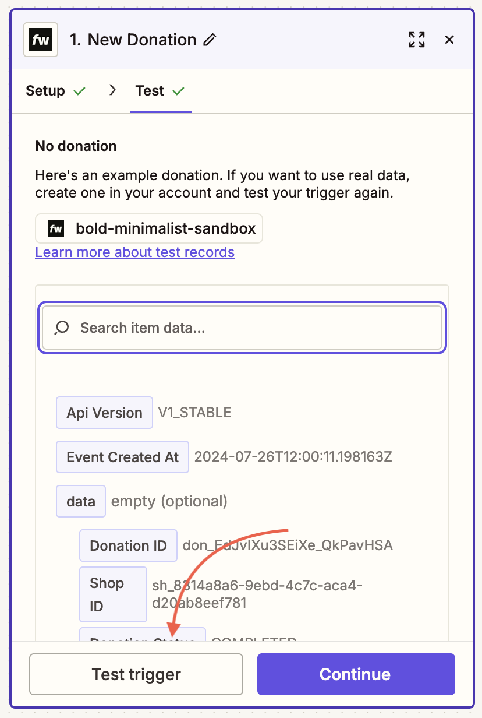Expand the panel using the fullscreen icon
The height and width of the screenshot is (718, 482).
pos(417,40)
